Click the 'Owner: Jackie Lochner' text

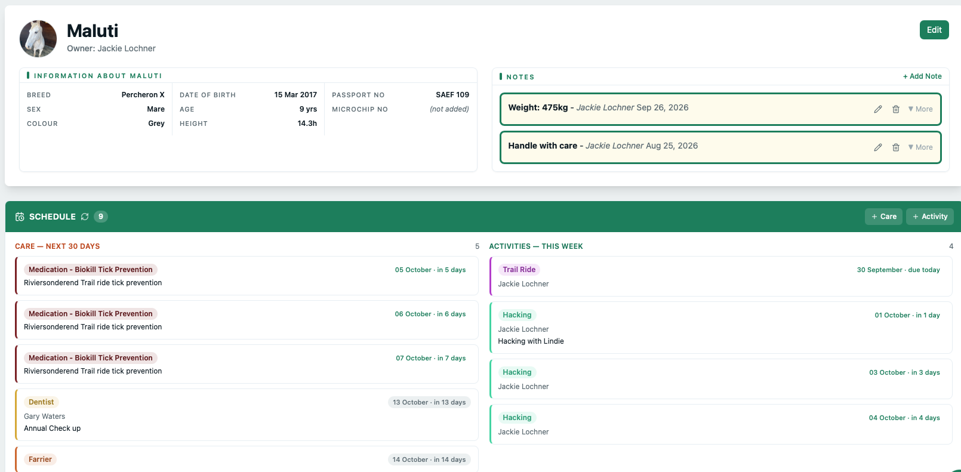tap(111, 48)
